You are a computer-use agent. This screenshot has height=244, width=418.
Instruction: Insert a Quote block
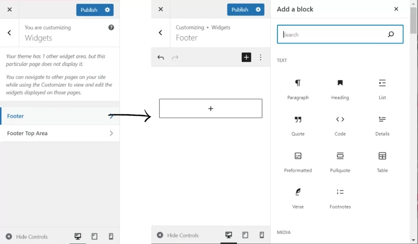point(298,125)
